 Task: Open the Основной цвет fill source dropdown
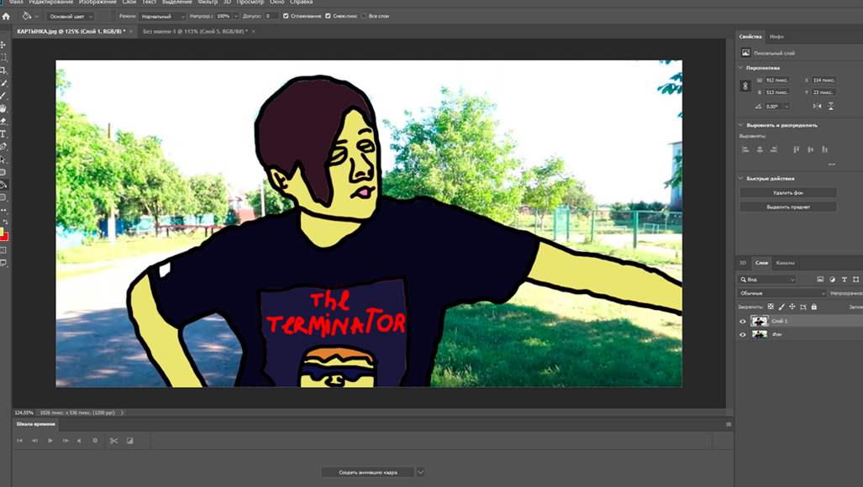71,16
